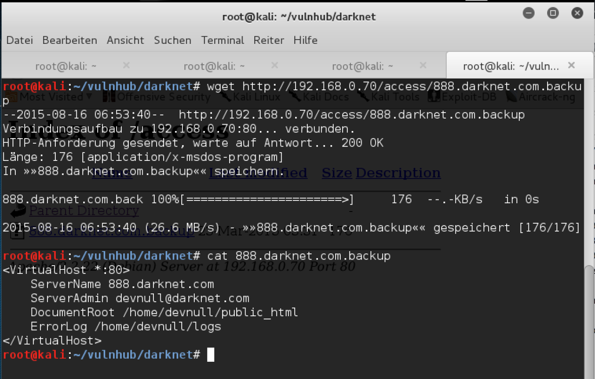Viewport: 595px width, 379px height.
Task: Open the Datei menu
Action: (20, 40)
